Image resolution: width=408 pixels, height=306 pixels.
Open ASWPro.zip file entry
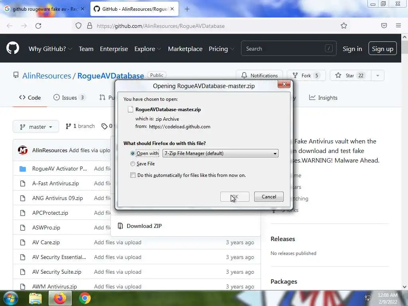[x=46, y=228]
